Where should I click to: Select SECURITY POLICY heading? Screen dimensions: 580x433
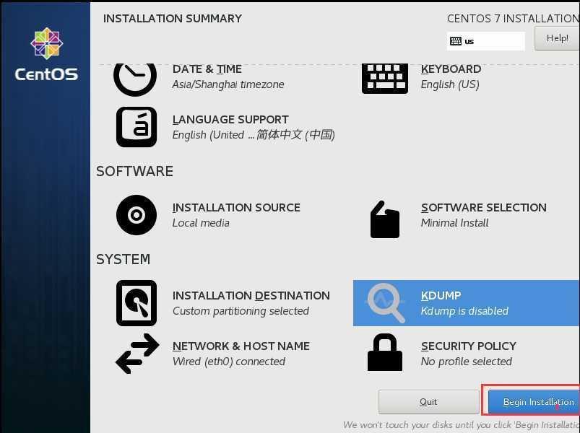pos(468,346)
